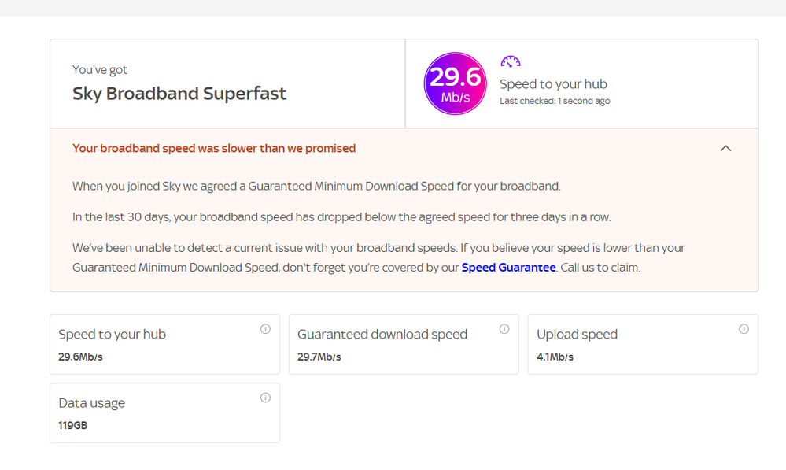Click the info icon on Speed to your hub card
The image size is (786, 470).
coord(265,329)
